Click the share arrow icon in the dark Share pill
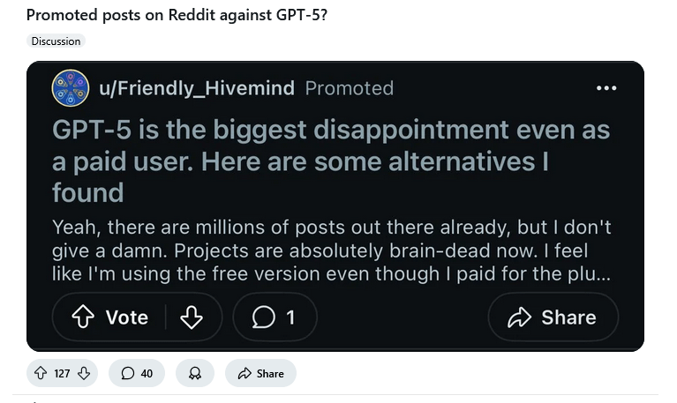Viewport: 677px width, 403px height. (x=520, y=317)
